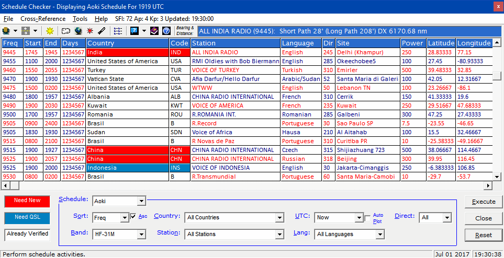Image resolution: width=504 pixels, height=258 pixels.
Task: Select the VOICE OF AMERICA station cell
Action: (236, 105)
